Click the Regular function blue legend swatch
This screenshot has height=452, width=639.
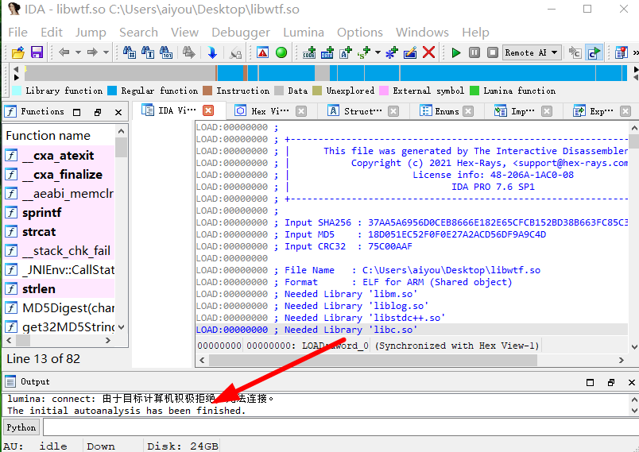(x=112, y=91)
